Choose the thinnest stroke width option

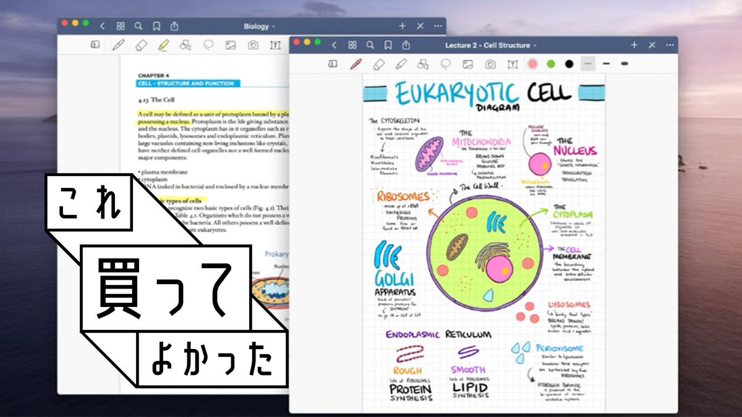pos(588,64)
